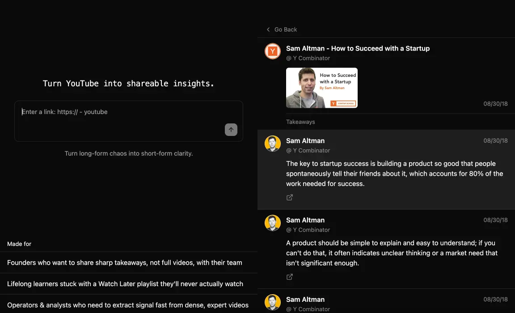Select the Lifelong learners Watch Later row
Screen dimensions: 515x313
click(x=129, y=284)
